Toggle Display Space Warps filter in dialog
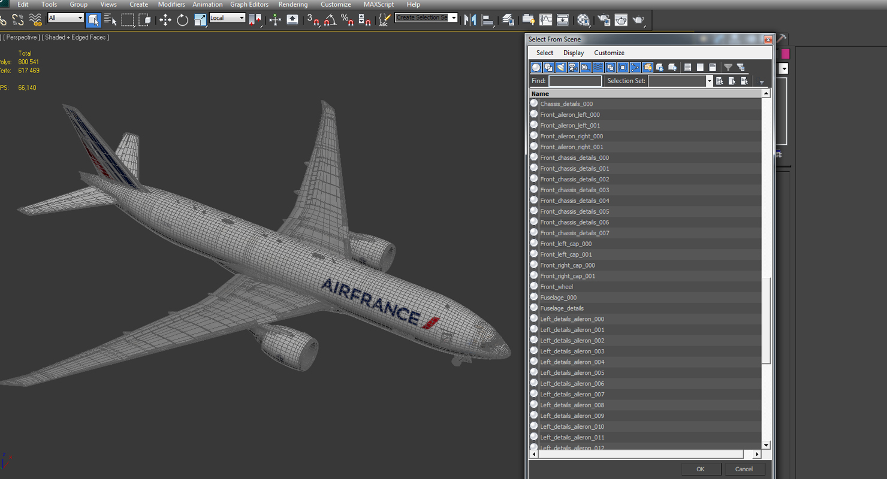The height and width of the screenshot is (479, 887). point(598,68)
